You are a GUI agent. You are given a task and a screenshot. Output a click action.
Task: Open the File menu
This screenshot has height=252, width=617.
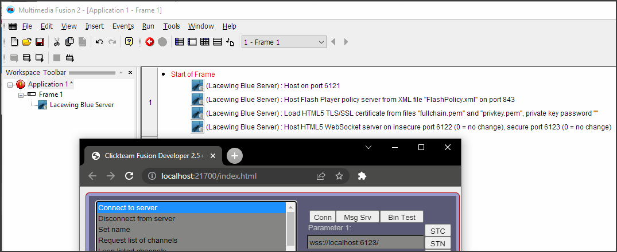27,26
